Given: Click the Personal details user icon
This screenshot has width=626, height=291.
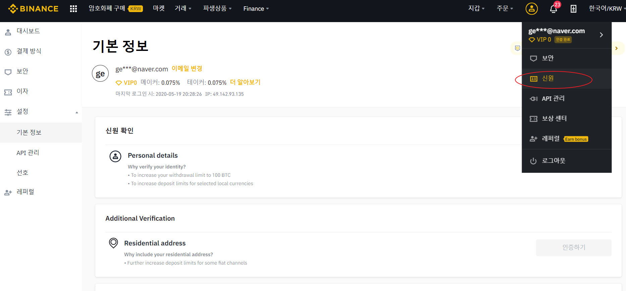Looking at the screenshot, I should click(115, 156).
